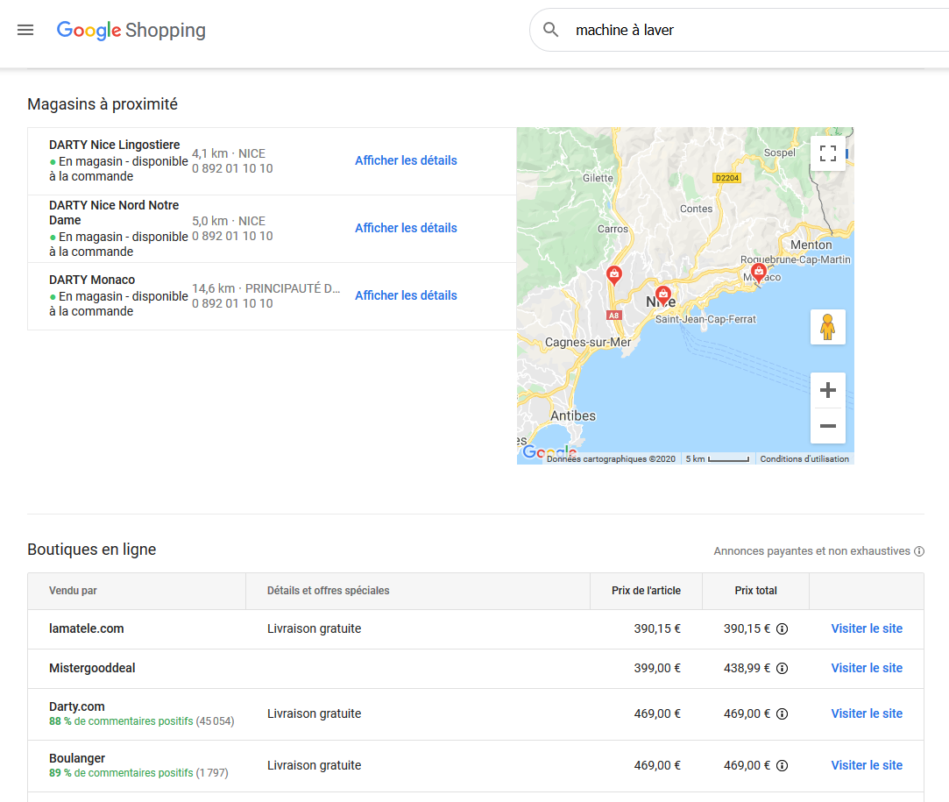Open the Annonces payantes info icon
Image resolution: width=949 pixels, height=802 pixels.
(918, 550)
